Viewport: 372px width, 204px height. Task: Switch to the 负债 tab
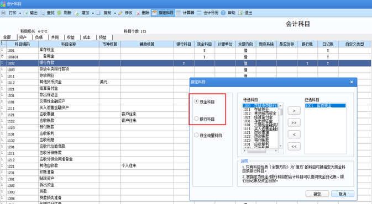tap(39, 37)
